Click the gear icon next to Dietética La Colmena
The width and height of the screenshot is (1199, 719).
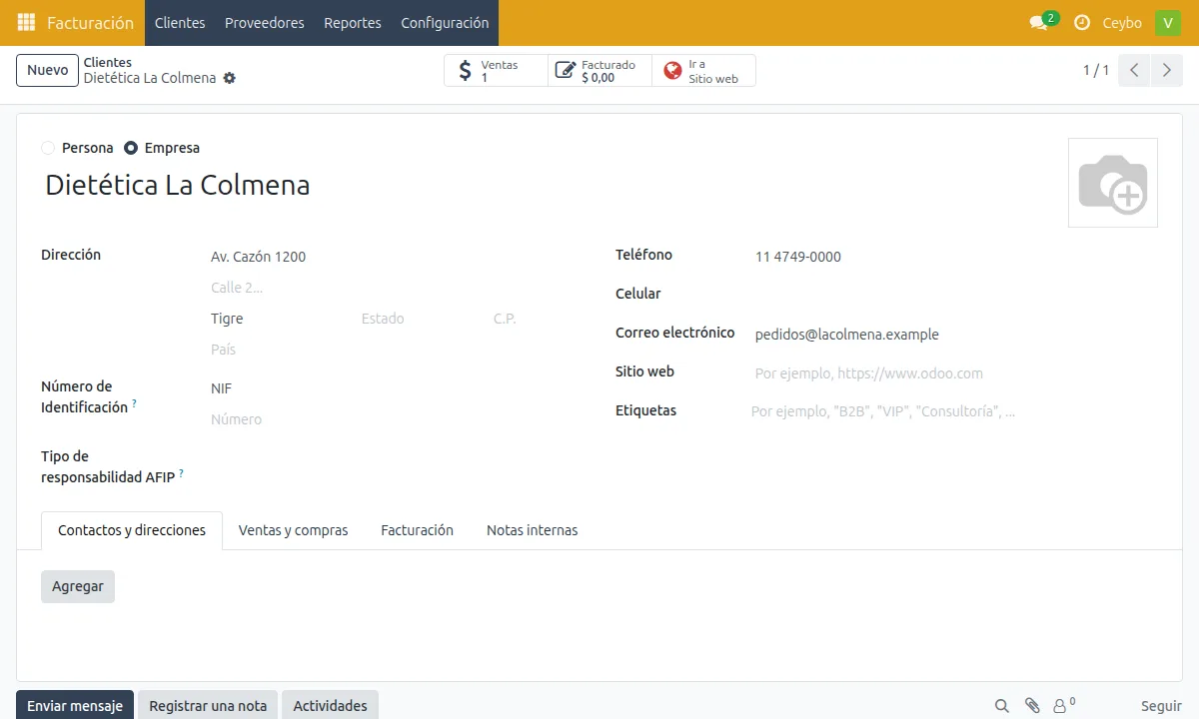tap(230, 78)
